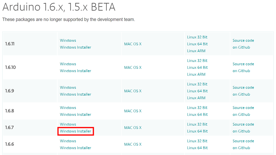
Task: Select Linux 32 Bit for version 1.6.6
Action: coord(197,141)
